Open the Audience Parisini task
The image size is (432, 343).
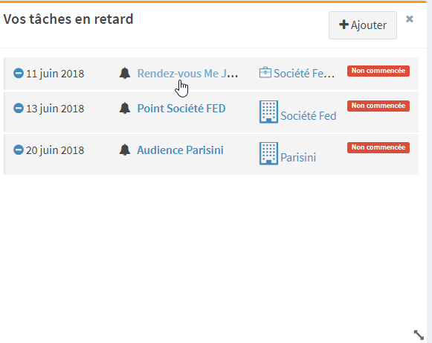click(180, 150)
